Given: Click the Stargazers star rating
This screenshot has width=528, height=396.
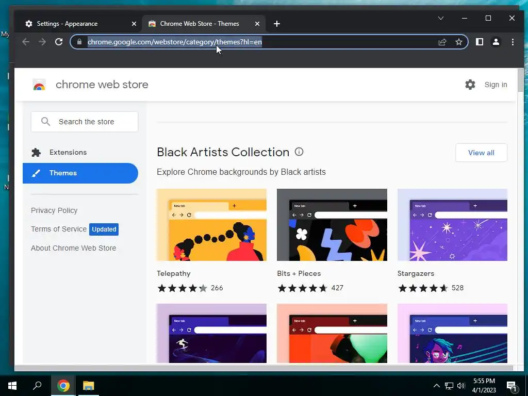Looking at the screenshot, I should [423, 288].
